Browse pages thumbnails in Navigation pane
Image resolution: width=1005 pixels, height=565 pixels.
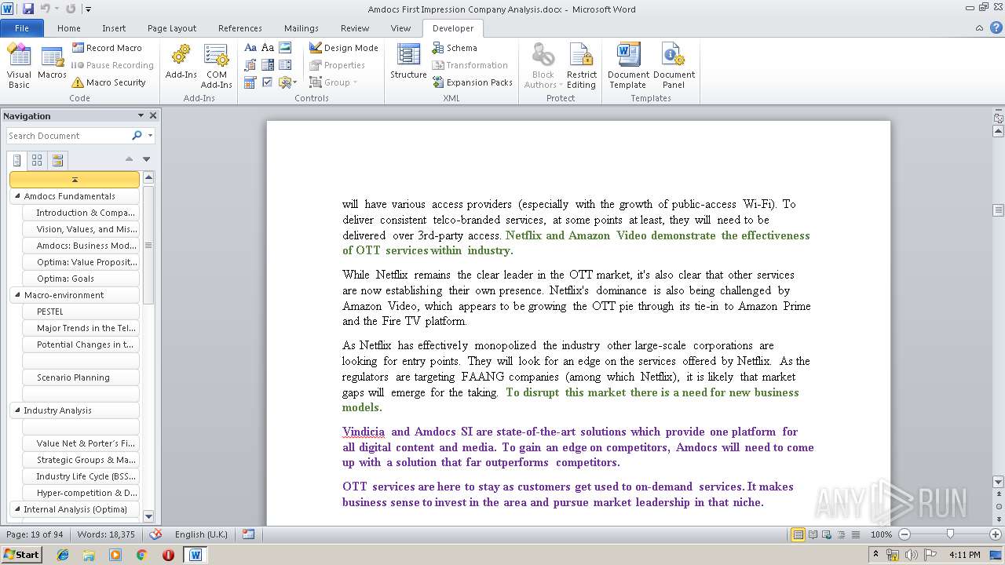click(37, 160)
